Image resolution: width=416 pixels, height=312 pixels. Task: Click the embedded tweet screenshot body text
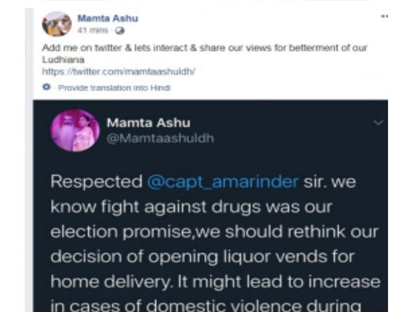point(215,242)
